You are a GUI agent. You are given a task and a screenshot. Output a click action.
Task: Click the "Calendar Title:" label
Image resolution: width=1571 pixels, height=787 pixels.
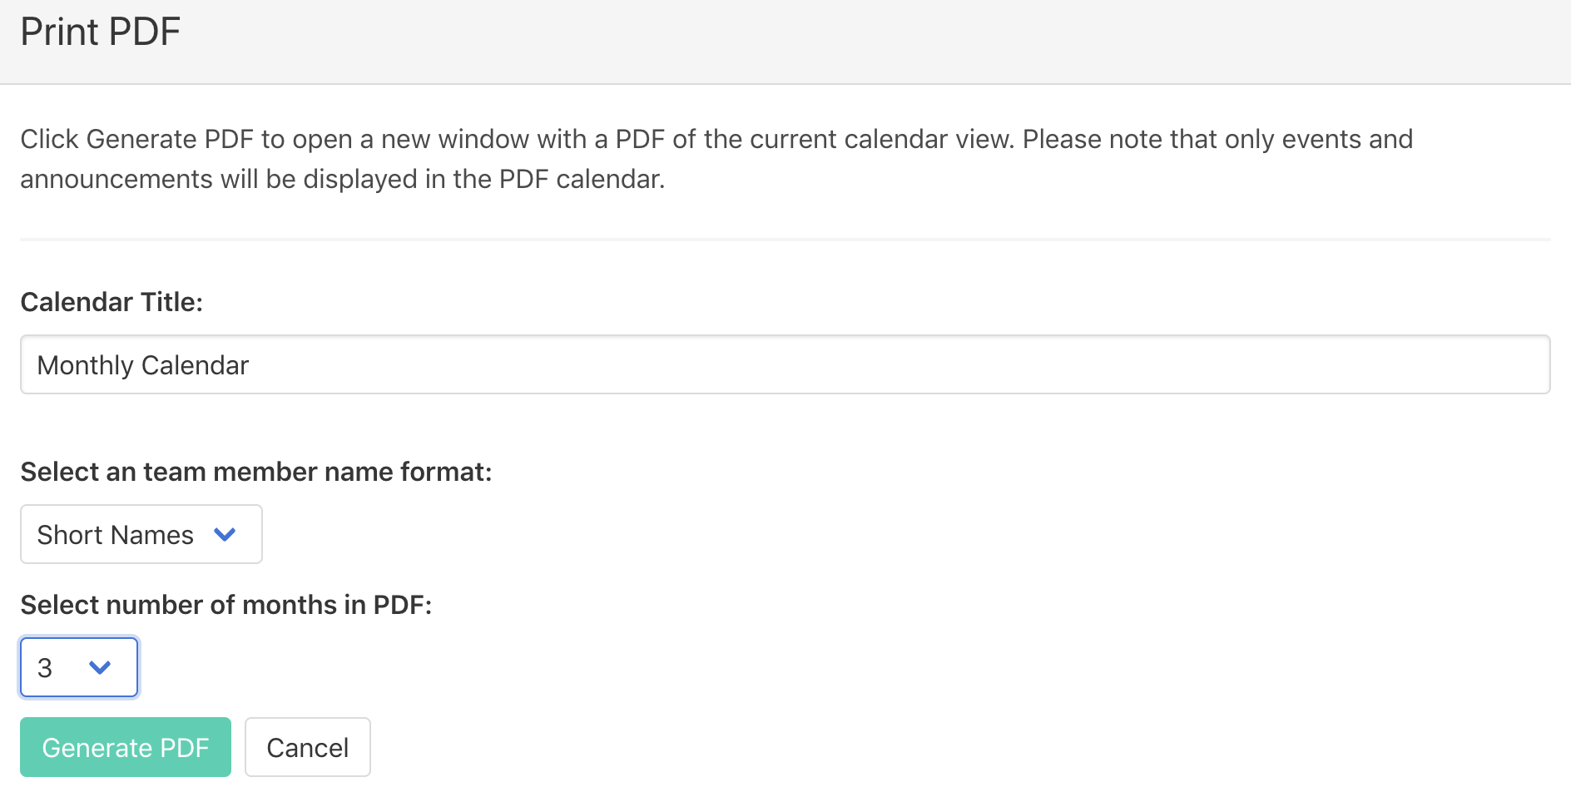112,302
